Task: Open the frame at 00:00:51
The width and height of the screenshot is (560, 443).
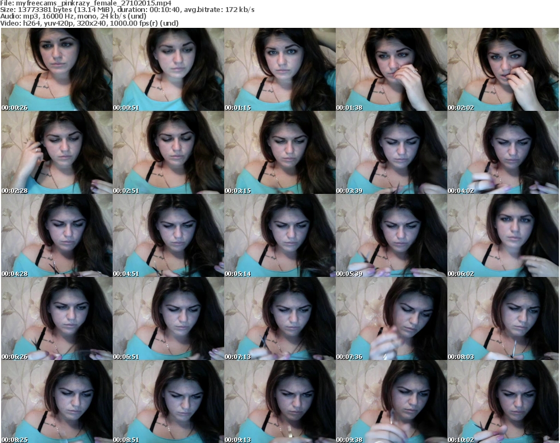Action: pos(168,69)
